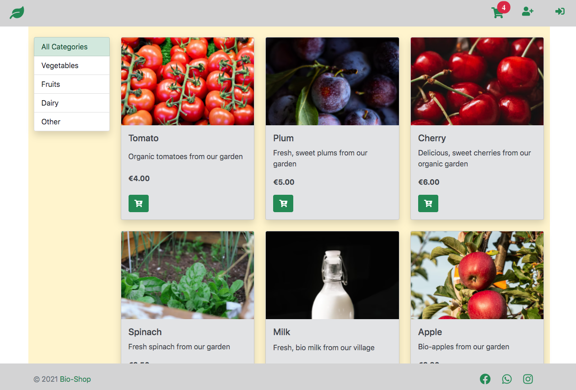This screenshot has width=576, height=390.
Task: Click the register new user icon
Action: [x=528, y=11]
